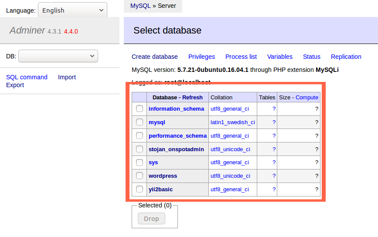Open the yii2basic database
Viewport: 378px width, 237px height.
160,190
